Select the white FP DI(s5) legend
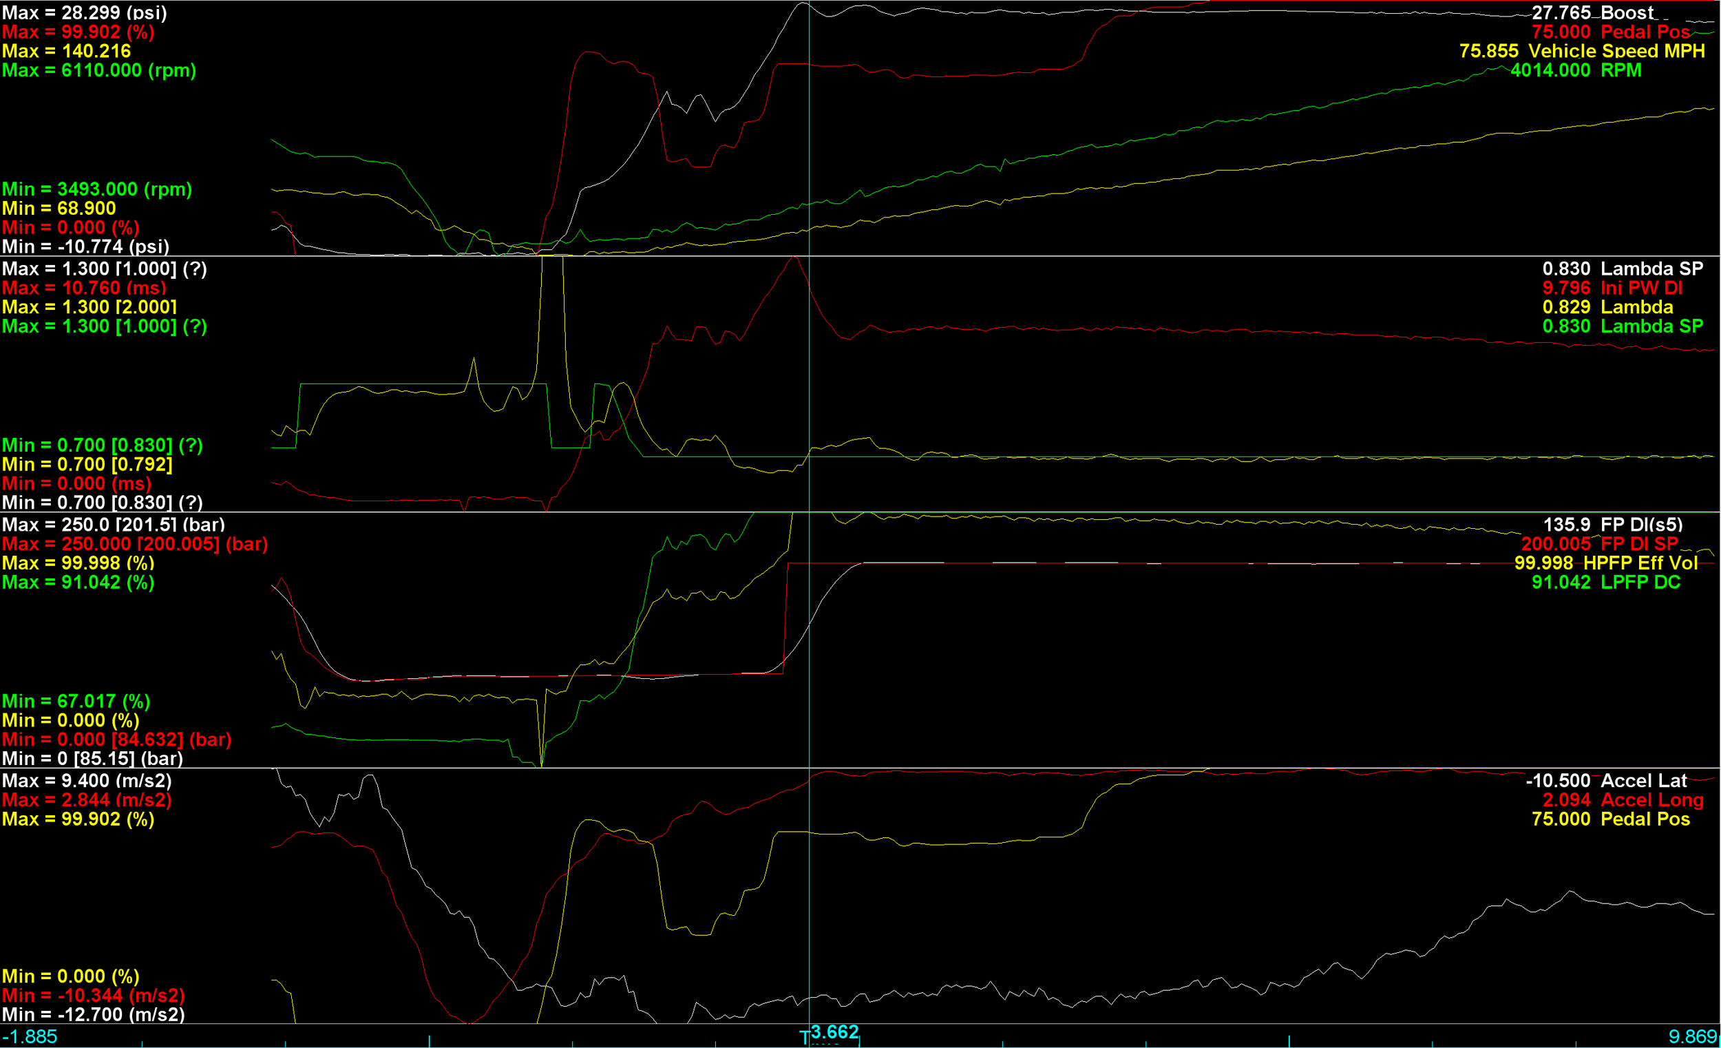1721x1048 pixels. click(x=1640, y=525)
